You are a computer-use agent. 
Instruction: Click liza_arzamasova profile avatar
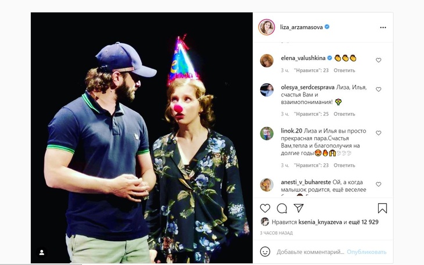[x=267, y=27]
